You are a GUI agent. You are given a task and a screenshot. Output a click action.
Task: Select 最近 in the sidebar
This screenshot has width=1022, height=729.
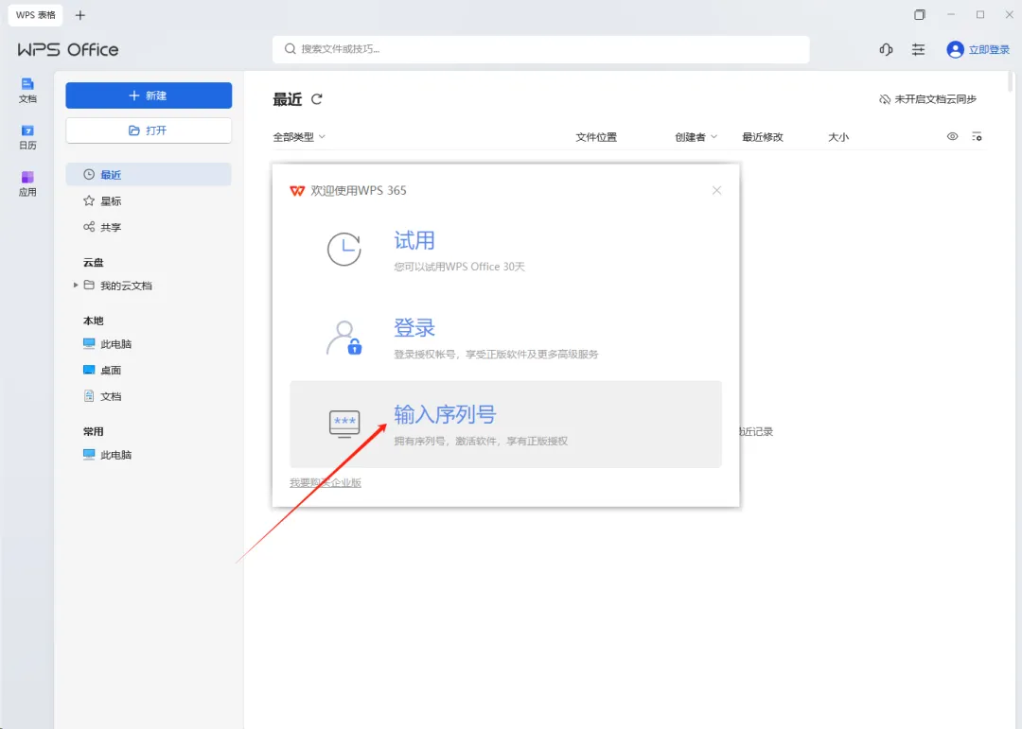click(149, 174)
